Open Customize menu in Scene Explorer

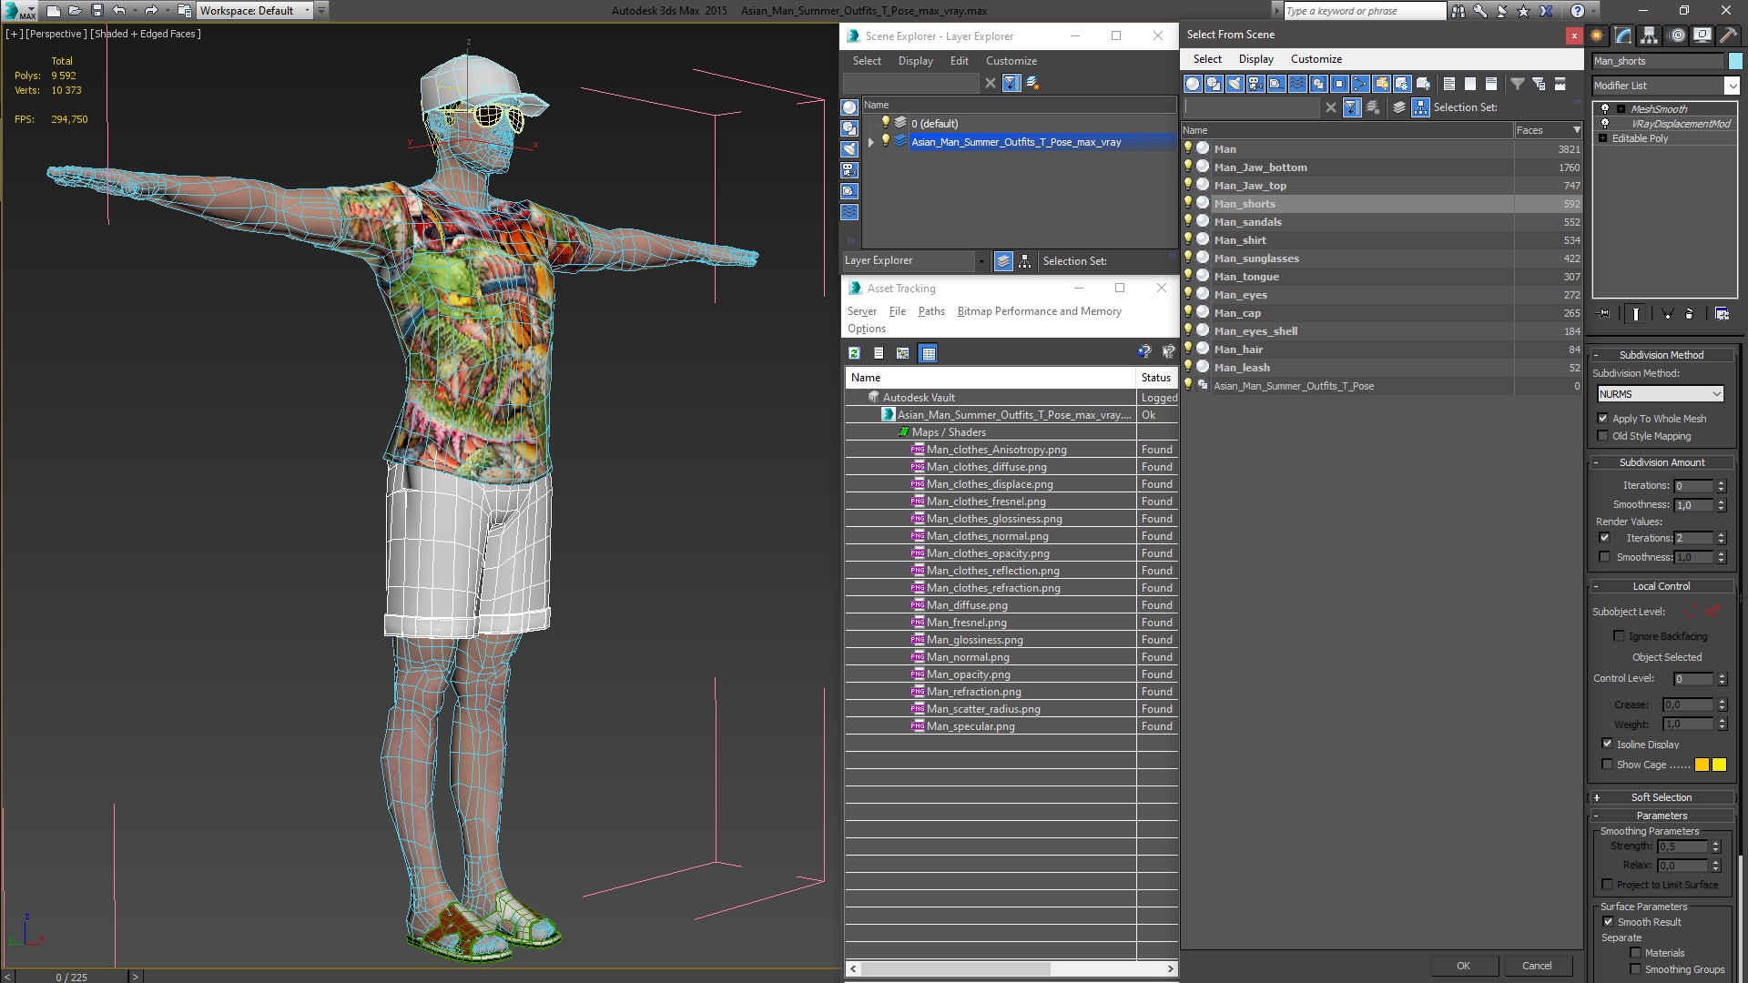1011,61
